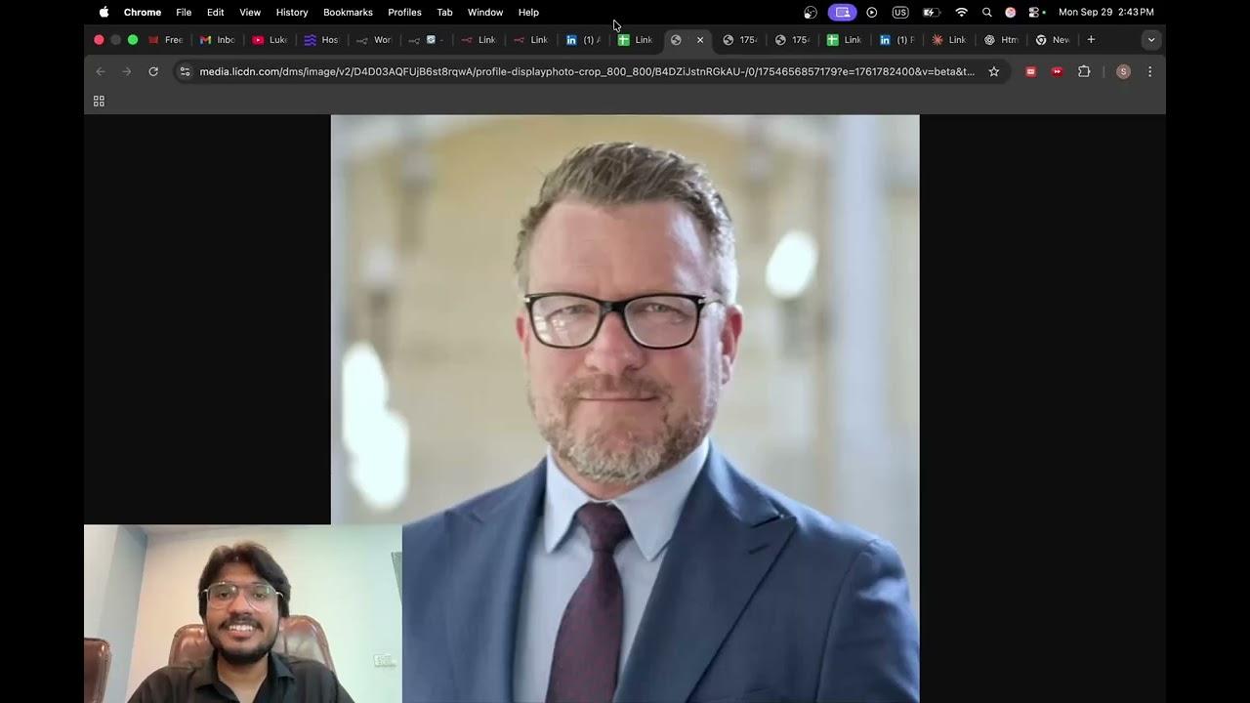The width and height of the screenshot is (1250, 703).
Task: Open the Window menu
Action: click(x=485, y=13)
